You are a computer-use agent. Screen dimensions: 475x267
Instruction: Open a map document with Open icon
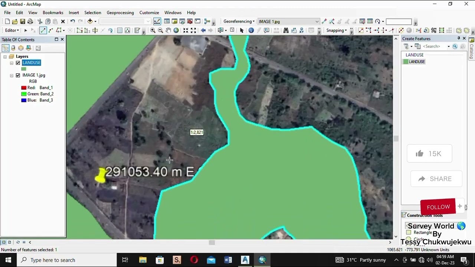(x=15, y=22)
